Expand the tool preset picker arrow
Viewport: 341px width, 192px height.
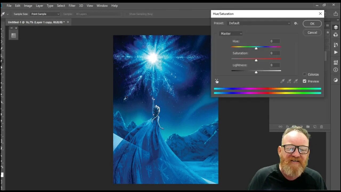(x=7, y=14)
